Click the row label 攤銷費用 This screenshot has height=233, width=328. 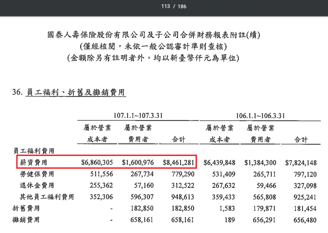pyautogui.click(x=26, y=220)
